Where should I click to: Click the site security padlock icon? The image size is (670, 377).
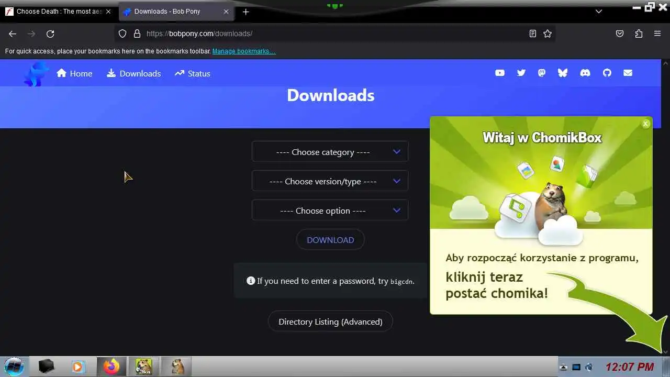point(137,34)
